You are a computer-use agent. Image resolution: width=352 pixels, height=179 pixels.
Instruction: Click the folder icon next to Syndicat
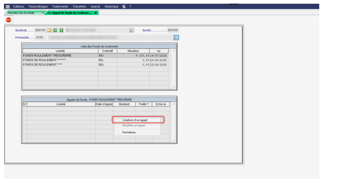pos(50,31)
